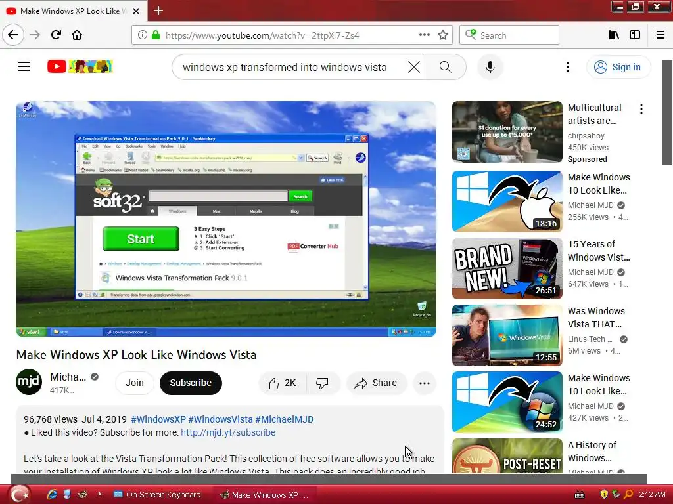Image resolution: width=673 pixels, height=504 pixels.
Task: Show site information icon in address bar
Action: 142,35
